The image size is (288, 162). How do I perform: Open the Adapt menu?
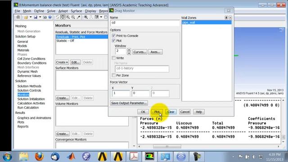point(63,11)
